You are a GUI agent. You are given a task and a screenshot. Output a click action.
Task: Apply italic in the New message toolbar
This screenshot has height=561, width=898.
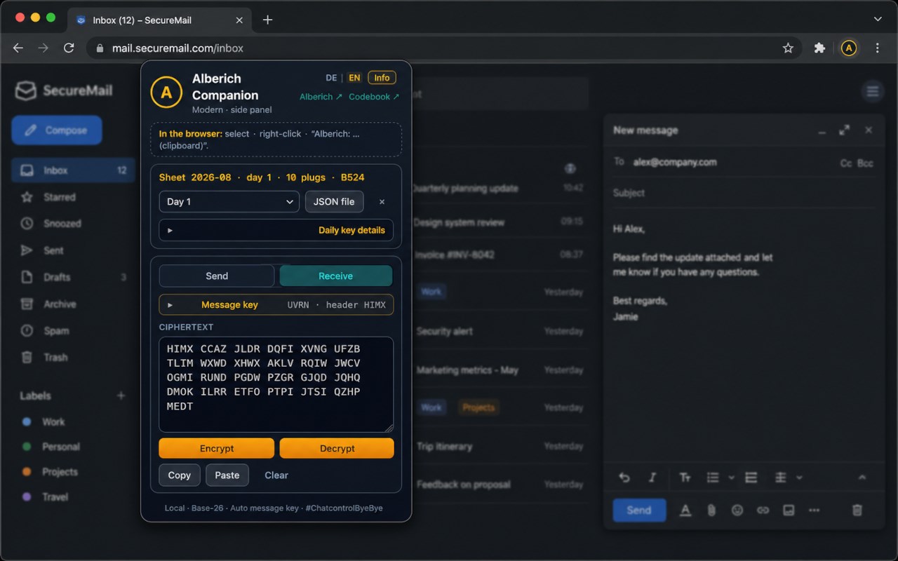(652, 478)
